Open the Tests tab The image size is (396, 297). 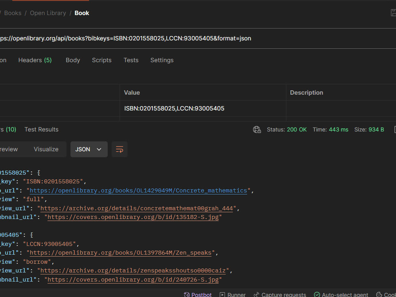coord(131,60)
